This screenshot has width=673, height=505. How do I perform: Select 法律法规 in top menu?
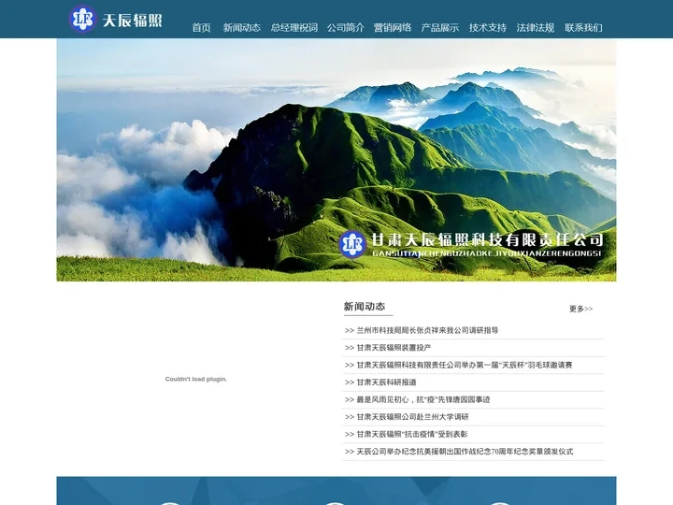click(536, 28)
